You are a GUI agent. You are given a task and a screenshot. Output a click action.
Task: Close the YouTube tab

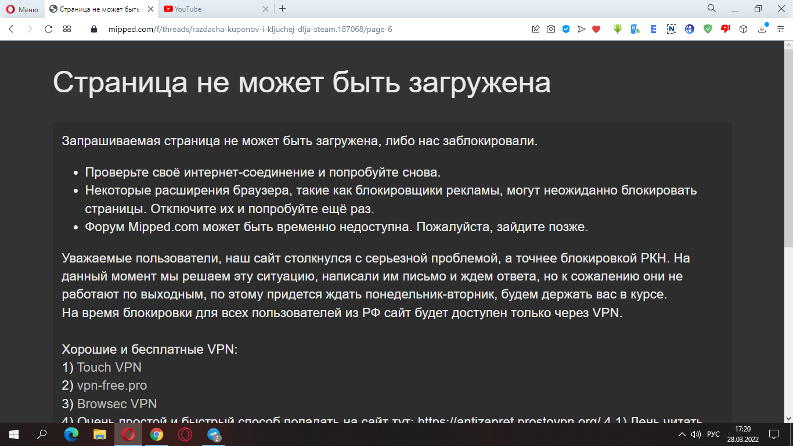tap(266, 9)
